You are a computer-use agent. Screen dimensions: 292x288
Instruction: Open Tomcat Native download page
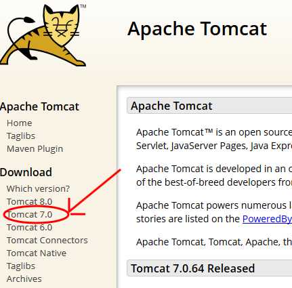[x=37, y=253]
